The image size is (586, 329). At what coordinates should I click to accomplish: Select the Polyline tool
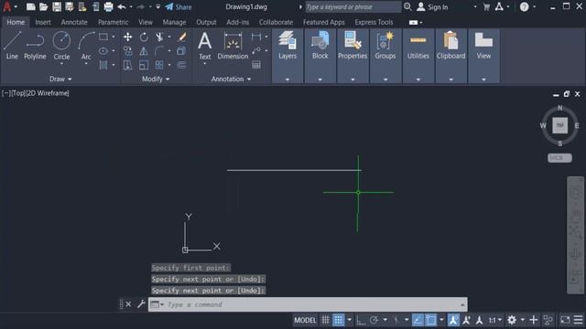[x=35, y=46]
